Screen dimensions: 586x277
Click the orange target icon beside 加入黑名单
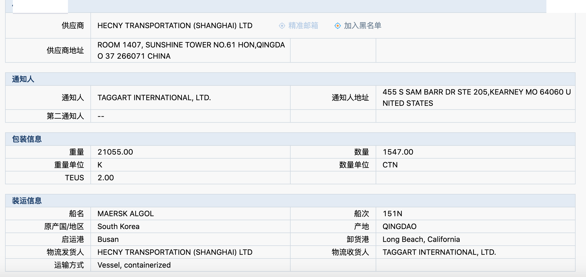pos(337,26)
